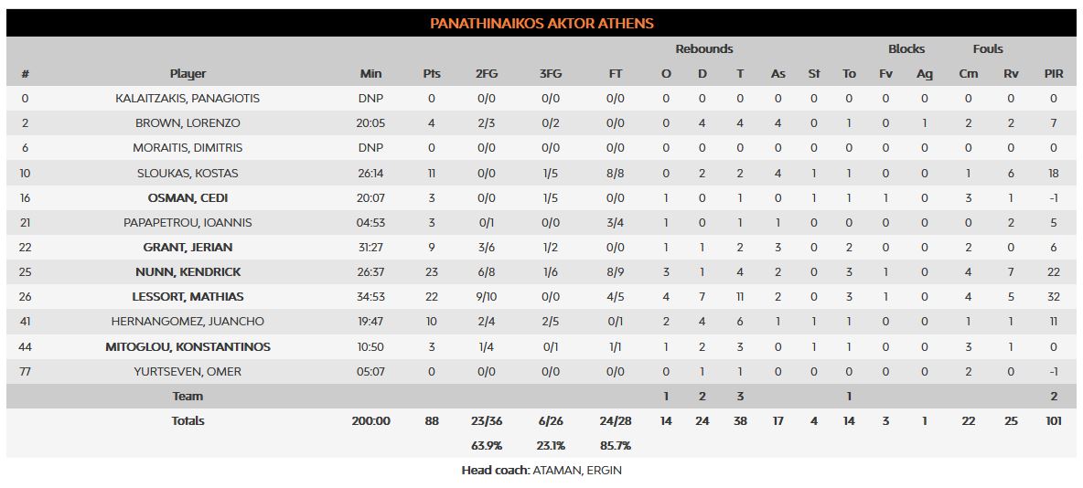Click the Panathinaikos Aktor Athens team title
Image resolution: width=1083 pixels, height=488 pixels.
click(541, 24)
